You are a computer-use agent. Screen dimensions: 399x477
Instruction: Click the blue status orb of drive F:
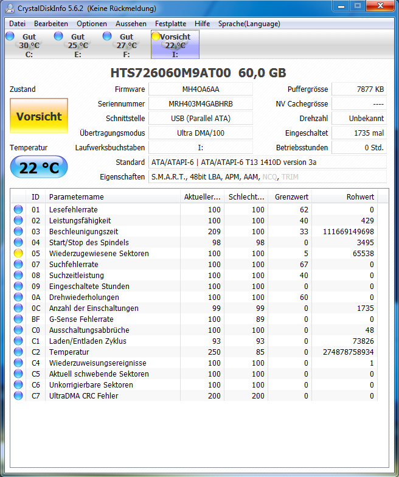[x=107, y=36]
